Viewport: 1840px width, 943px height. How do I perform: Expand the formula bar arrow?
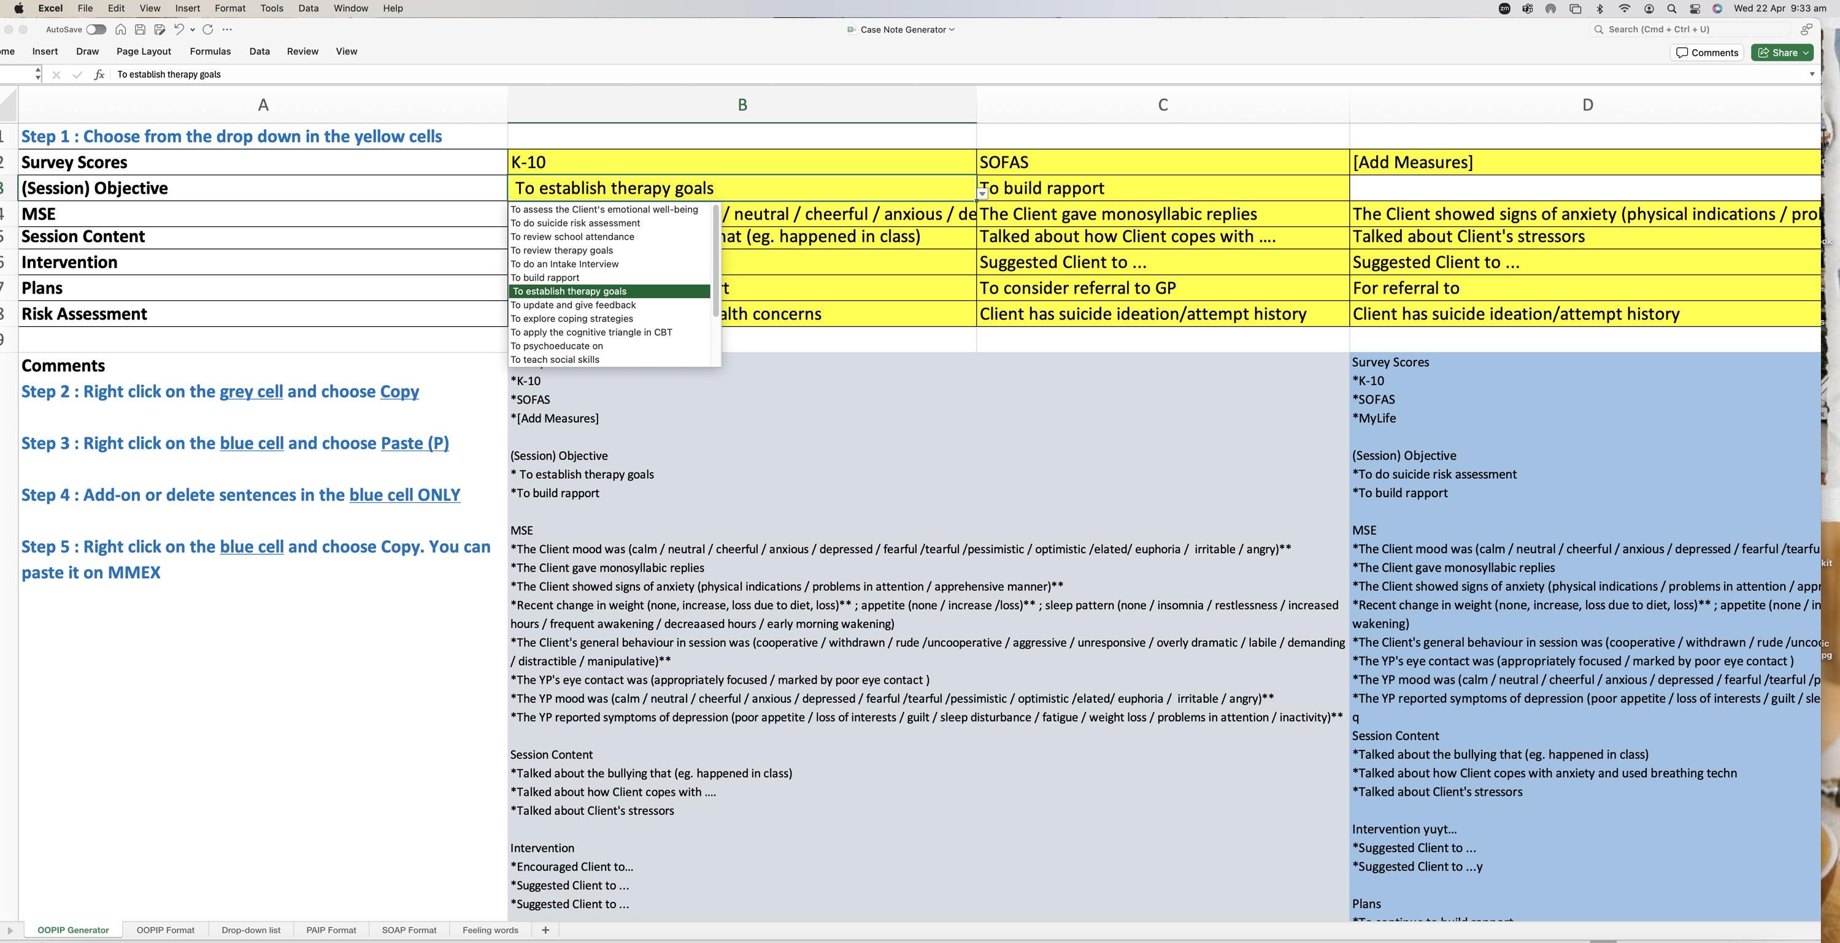tap(1811, 74)
